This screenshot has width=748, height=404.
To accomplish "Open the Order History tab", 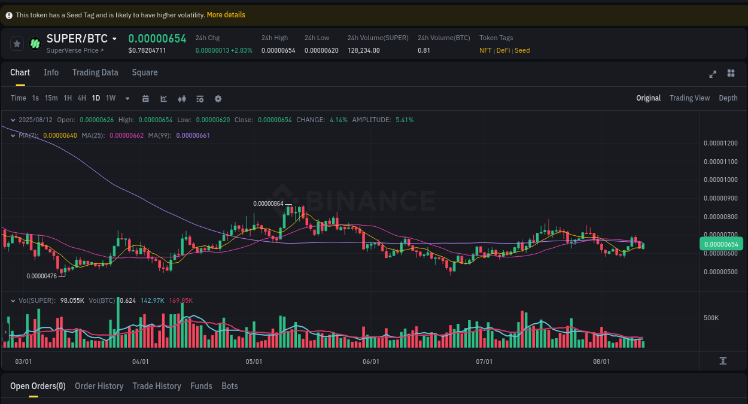I will click(99, 386).
